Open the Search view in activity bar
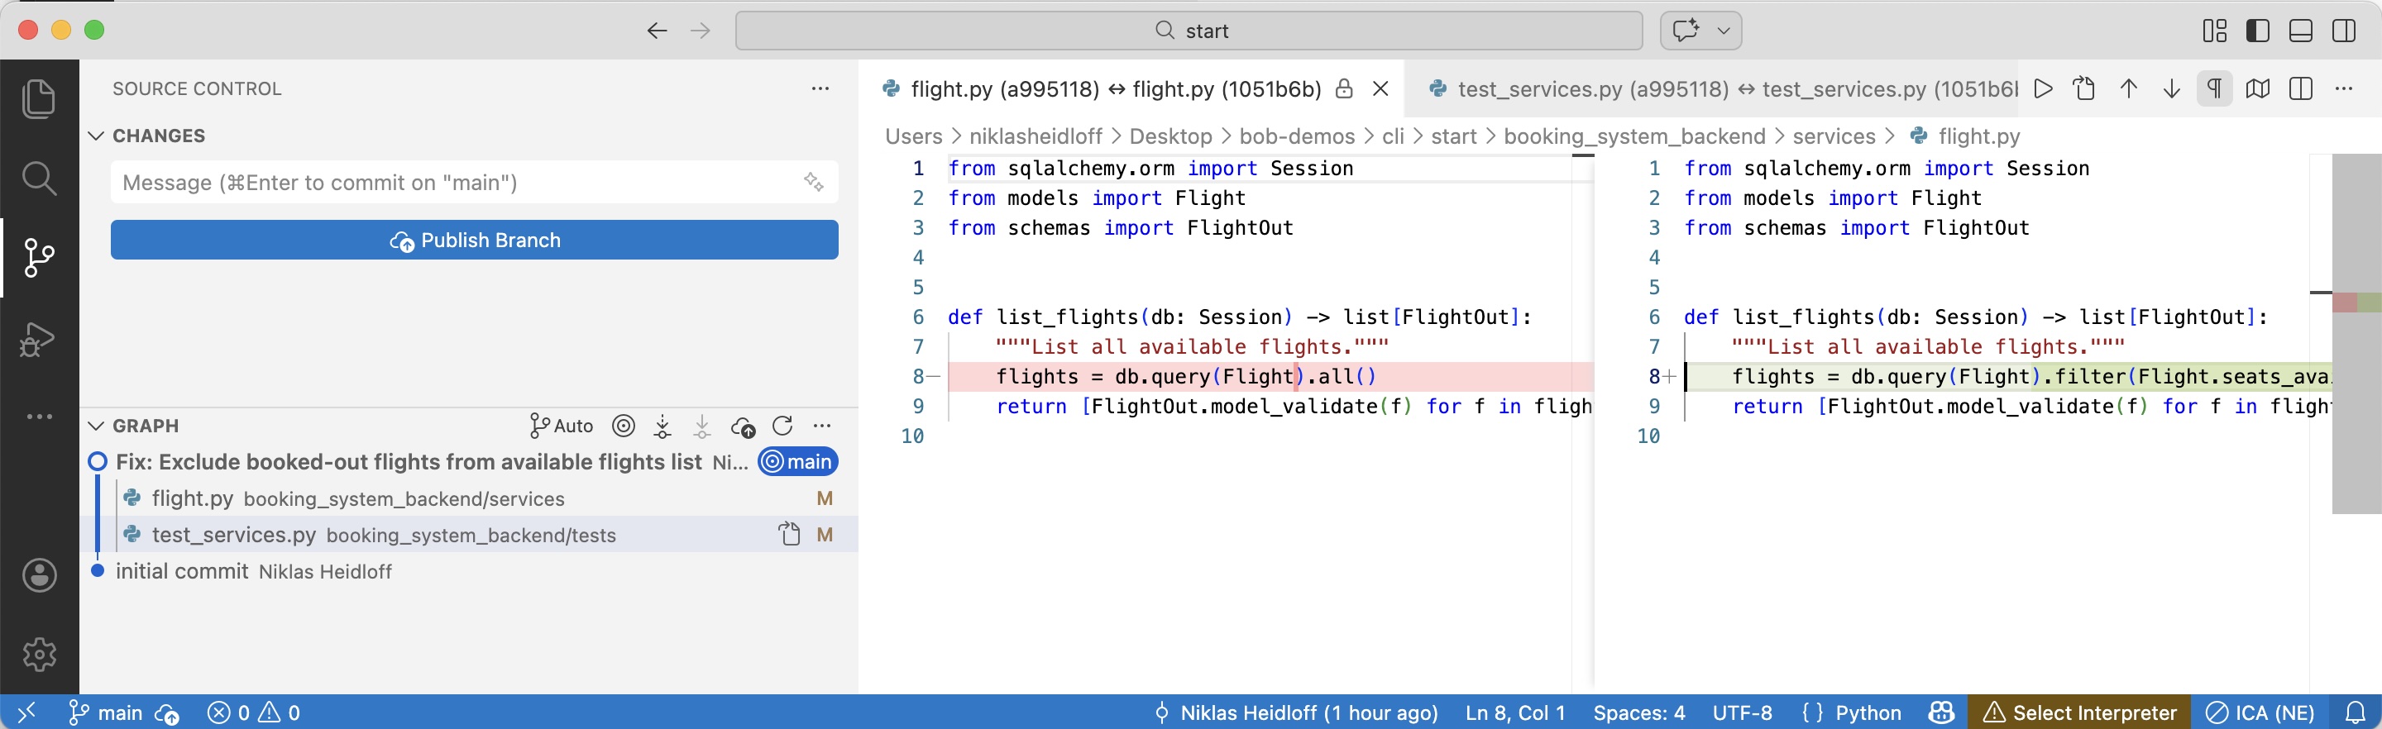Screen dimensions: 2382x729 [39, 179]
